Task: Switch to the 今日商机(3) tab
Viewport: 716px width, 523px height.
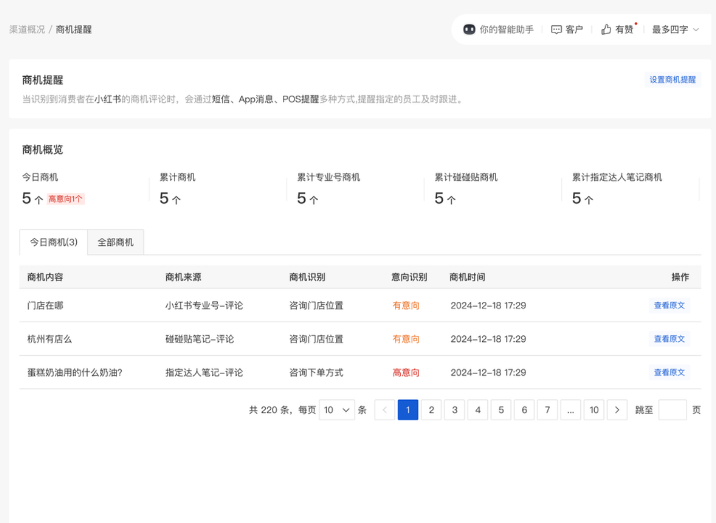Action: (x=53, y=242)
